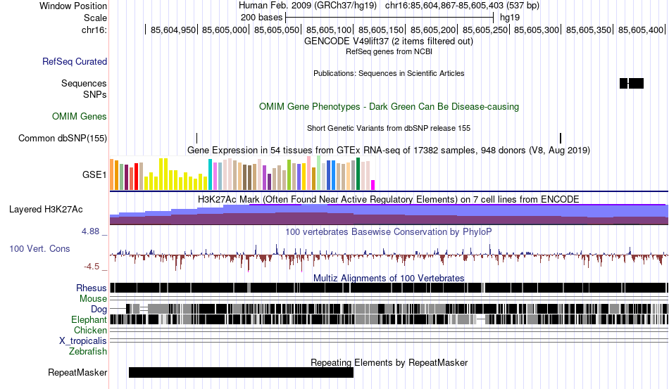Click the -4.5 PhyloP lower value

click(92, 267)
